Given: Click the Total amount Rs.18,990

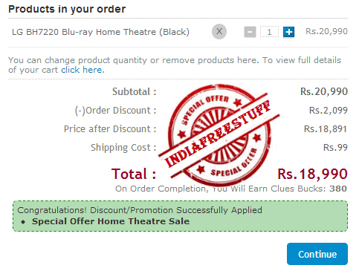Looking at the screenshot, I should (x=312, y=174).
